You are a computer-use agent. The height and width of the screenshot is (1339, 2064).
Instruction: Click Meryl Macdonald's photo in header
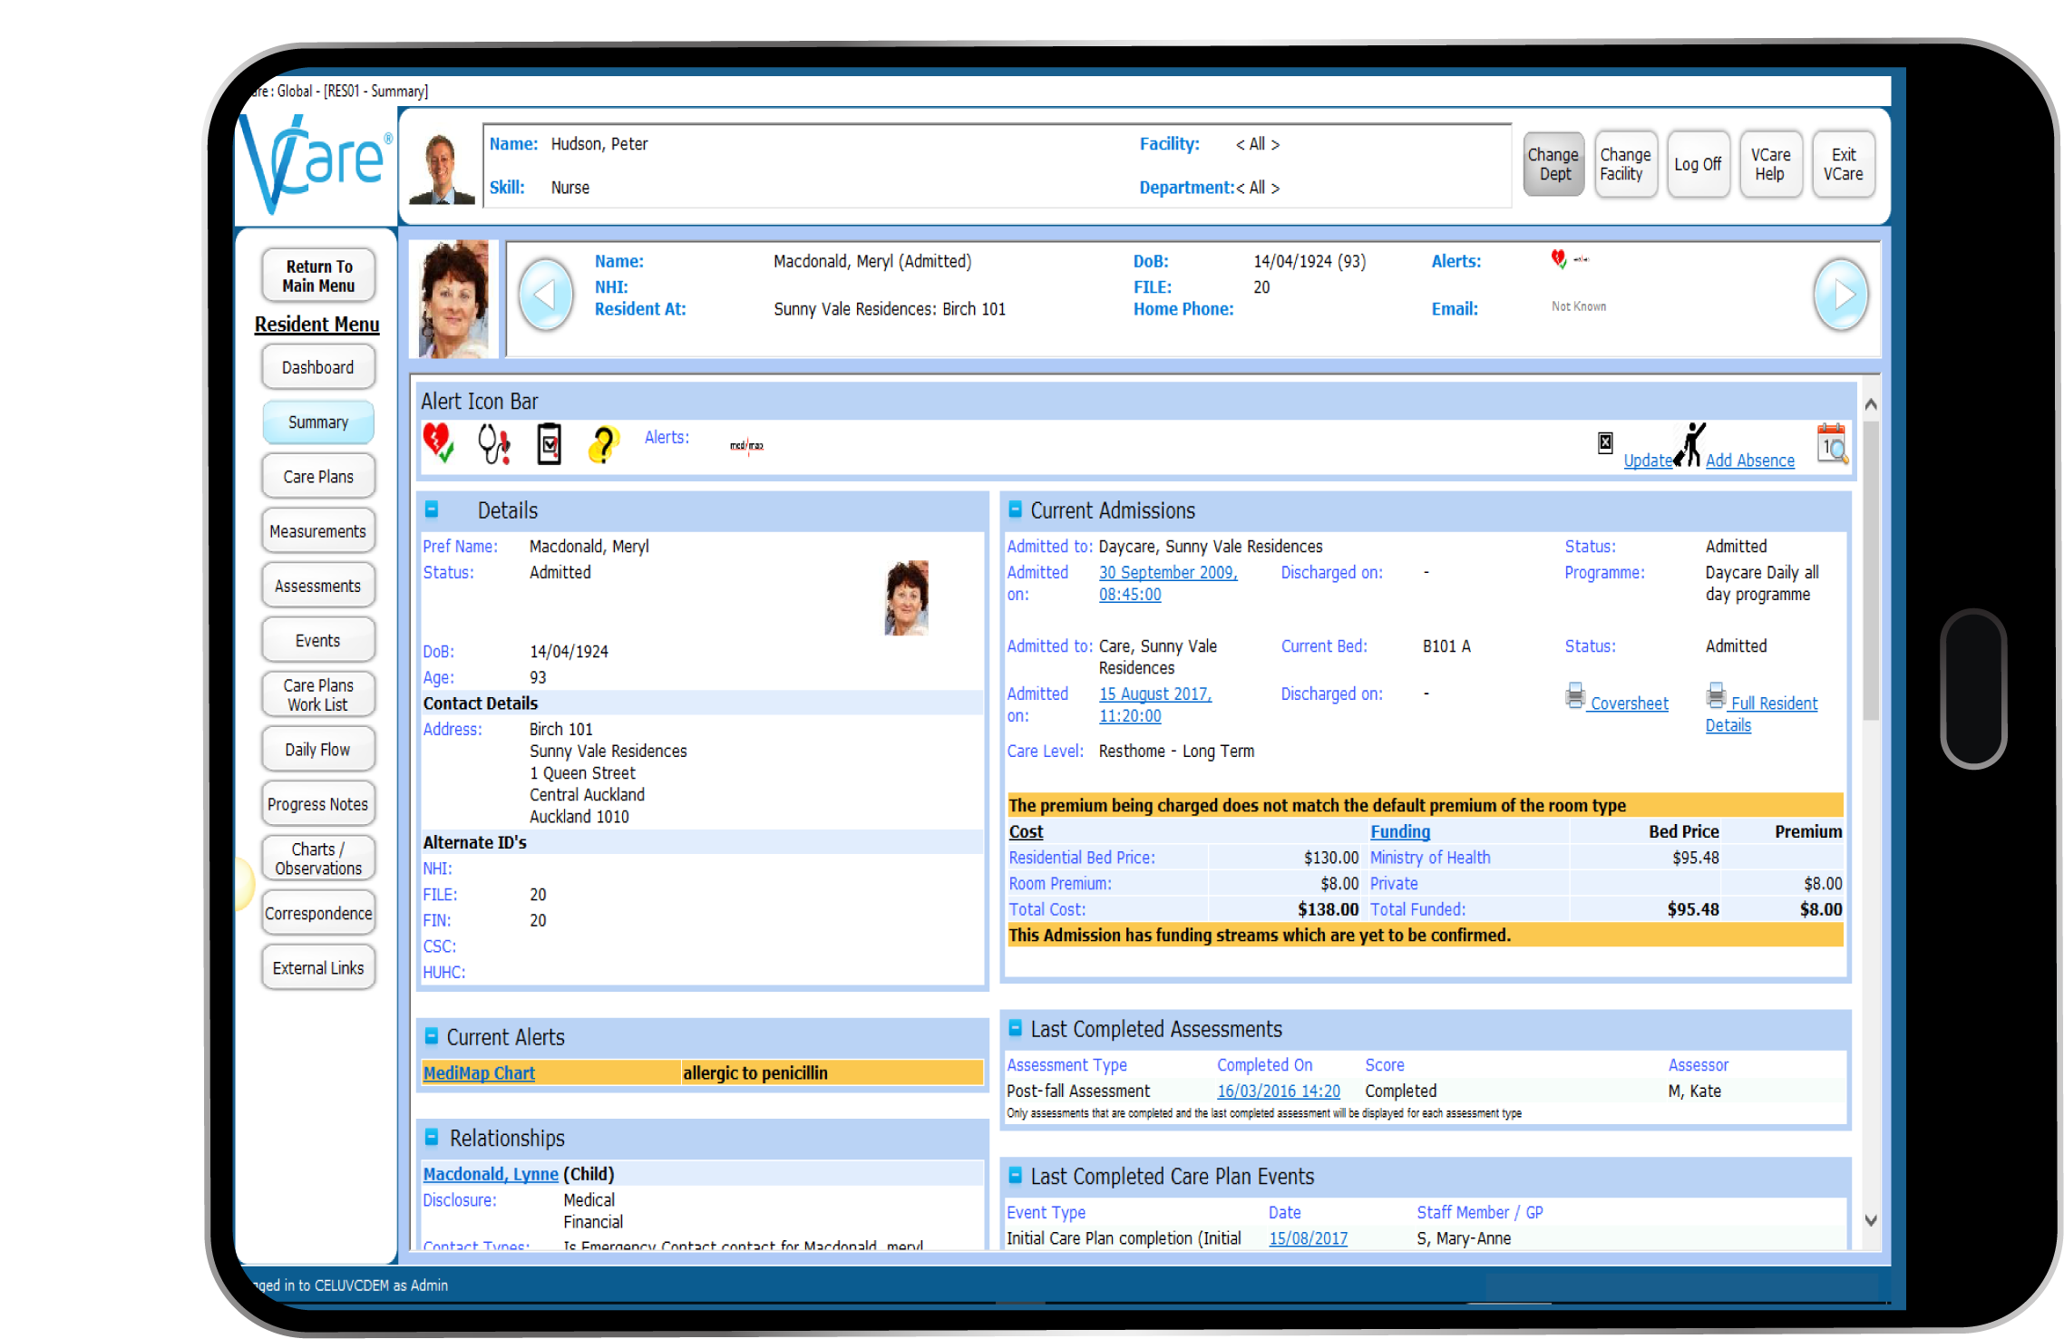(453, 298)
